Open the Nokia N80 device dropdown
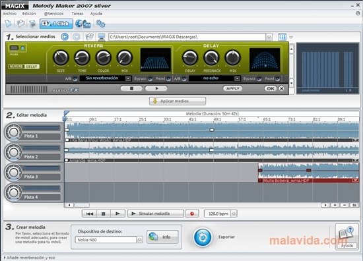 [139, 240]
